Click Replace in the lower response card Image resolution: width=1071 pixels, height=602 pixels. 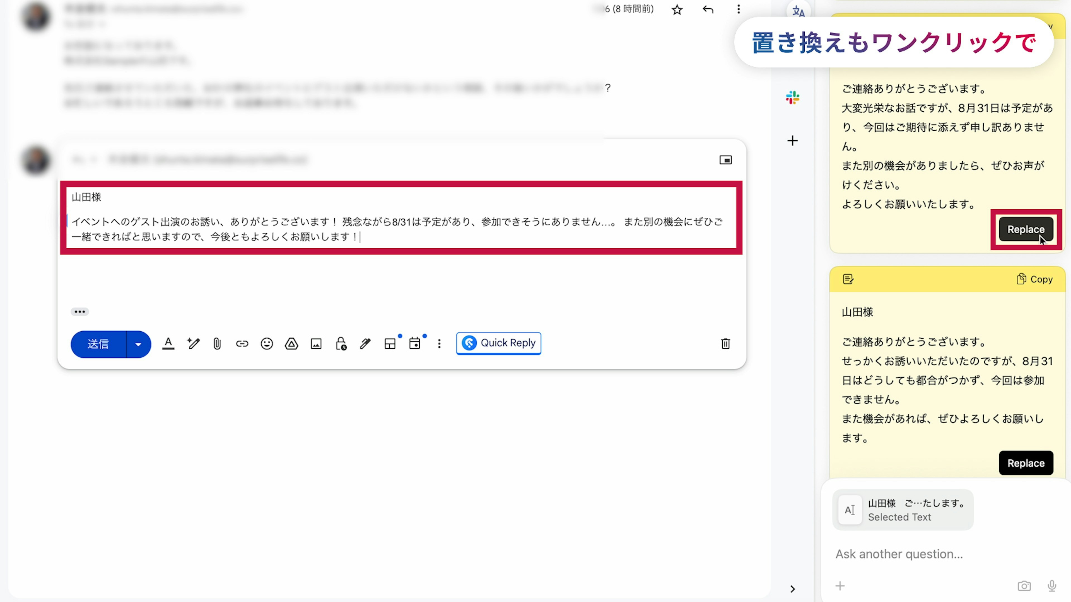coord(1026,463)
